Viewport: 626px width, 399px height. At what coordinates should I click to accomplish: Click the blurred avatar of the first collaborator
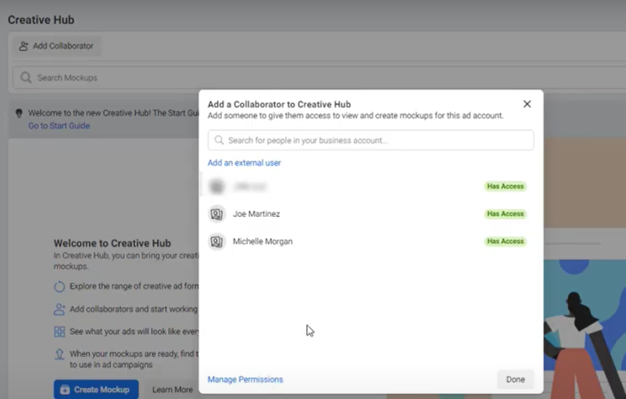[x=217, y=186]
